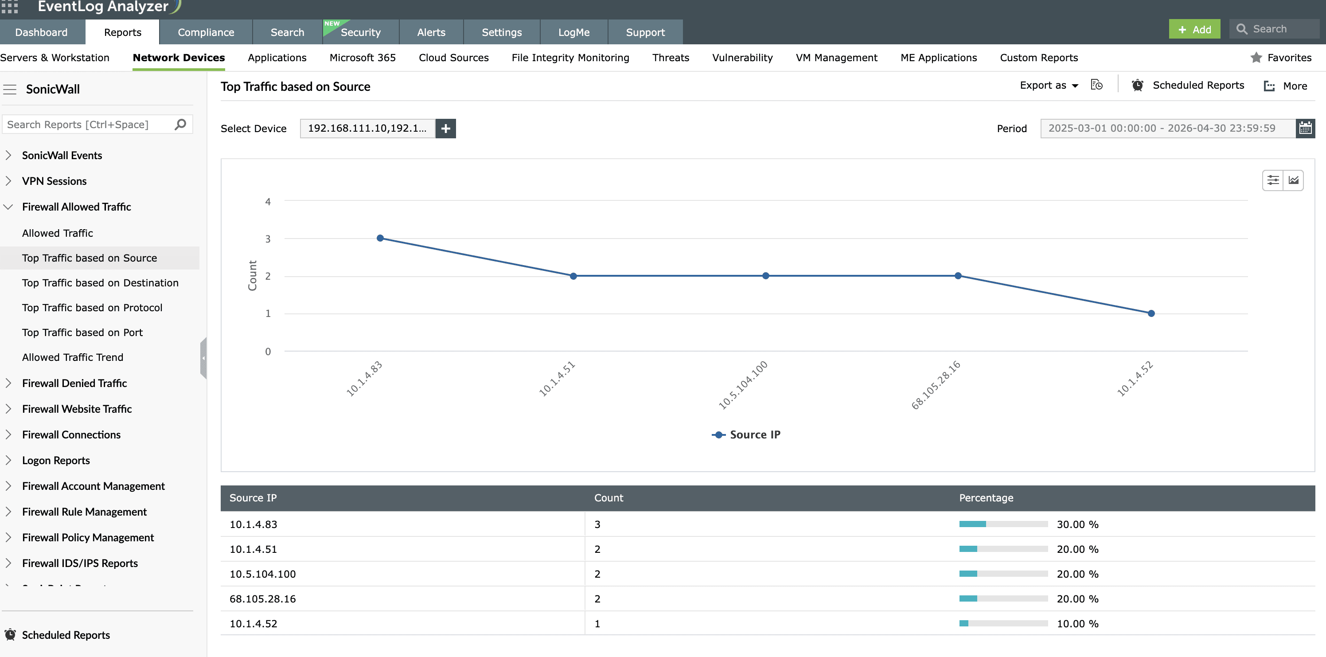Click the sidebar Scheduled Reports clock icon
This screenshot has height=657, width=1326.
[x=10, y=634]
